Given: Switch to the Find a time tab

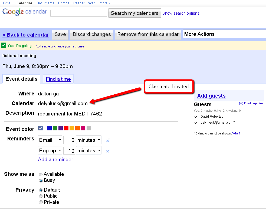Looking at the screenshot, I should click(58, 79).
